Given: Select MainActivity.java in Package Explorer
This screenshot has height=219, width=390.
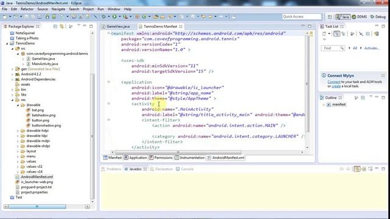Looking at the screenshot, I should tap(42, 64).
